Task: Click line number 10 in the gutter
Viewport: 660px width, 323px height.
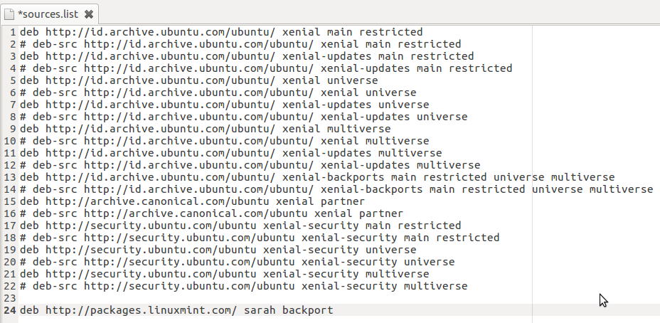Action: tap(10, 141)
